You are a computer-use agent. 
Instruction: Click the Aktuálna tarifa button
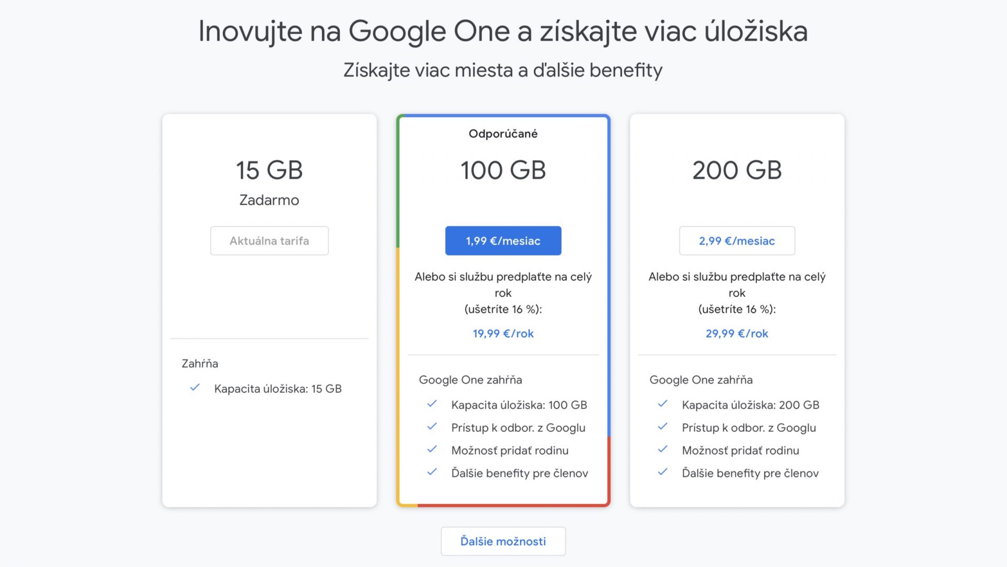269,241
